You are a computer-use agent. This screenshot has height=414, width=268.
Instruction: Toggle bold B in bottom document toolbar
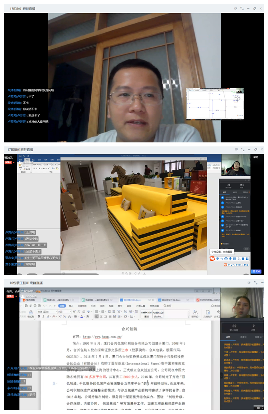39,316
